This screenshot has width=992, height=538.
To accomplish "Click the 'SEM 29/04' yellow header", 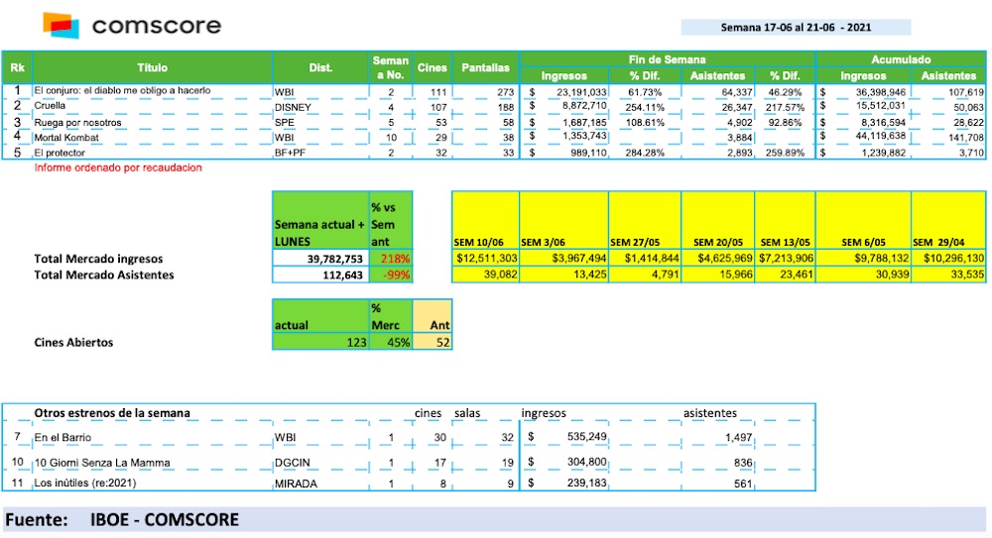I will [x=948, y=221].
